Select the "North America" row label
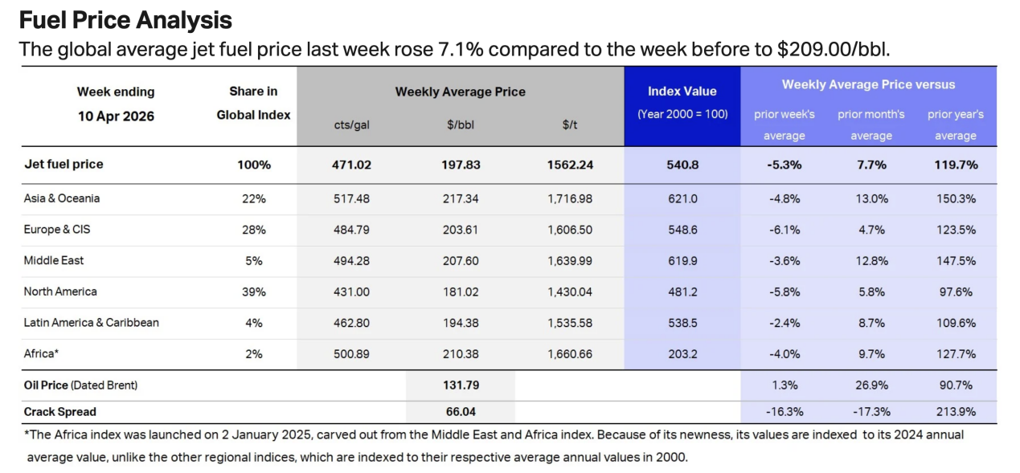 pos(60,292)
